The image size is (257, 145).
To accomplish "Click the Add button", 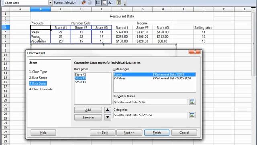I will (x=88, y=110).
